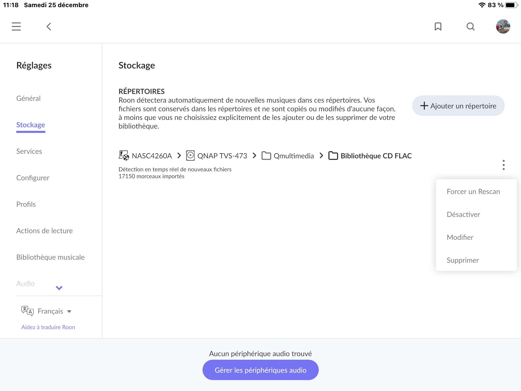This screenshot has height=391, width=521.
Task: Select Forcer un Rescan from menu
Action: pos(473,191)
